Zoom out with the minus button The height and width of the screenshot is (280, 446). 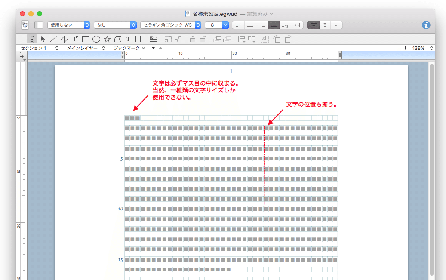400,48
